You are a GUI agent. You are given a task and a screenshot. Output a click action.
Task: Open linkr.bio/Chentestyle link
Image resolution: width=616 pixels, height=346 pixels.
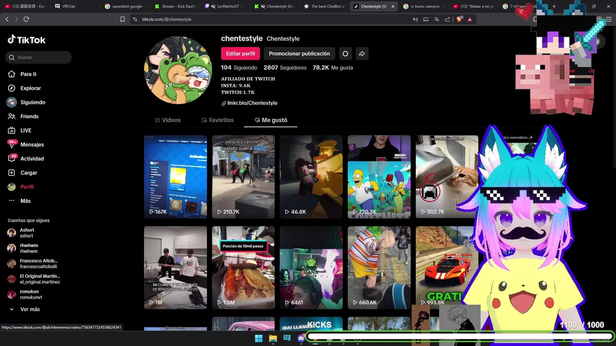(x=249, y=103)
